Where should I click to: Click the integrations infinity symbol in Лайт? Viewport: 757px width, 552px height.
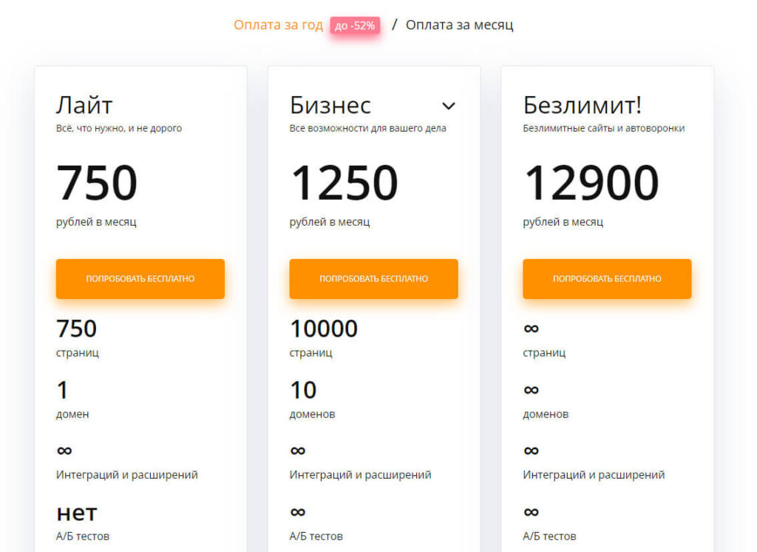pos(64,450)
